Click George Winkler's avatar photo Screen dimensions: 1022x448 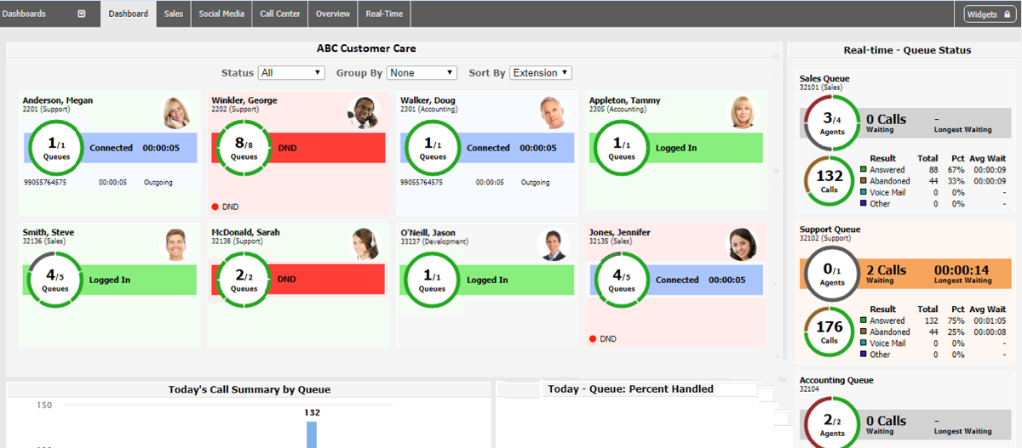pyautogui.click(x=363, y=112)
